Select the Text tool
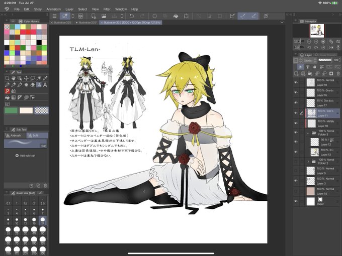The image size is (342, 256). pos(45,85)
